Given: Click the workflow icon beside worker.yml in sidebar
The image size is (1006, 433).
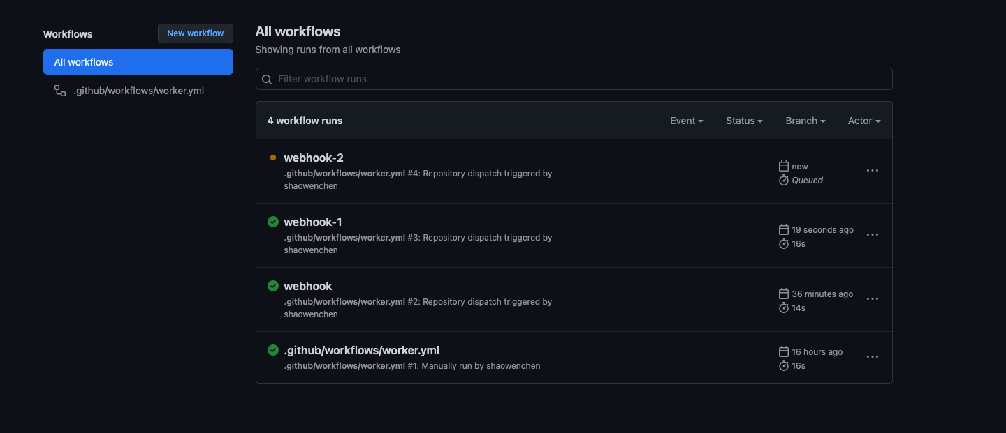Looking at the screenshot, I should click(x=60, y=91).
